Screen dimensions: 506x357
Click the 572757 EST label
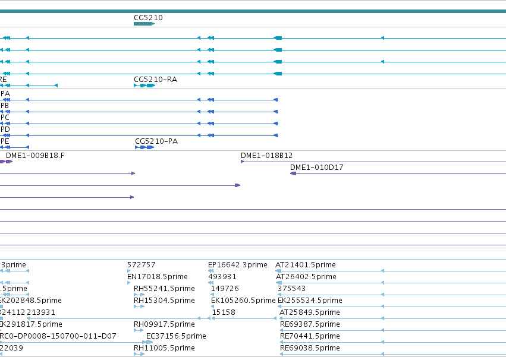click(x=142, y=265)
